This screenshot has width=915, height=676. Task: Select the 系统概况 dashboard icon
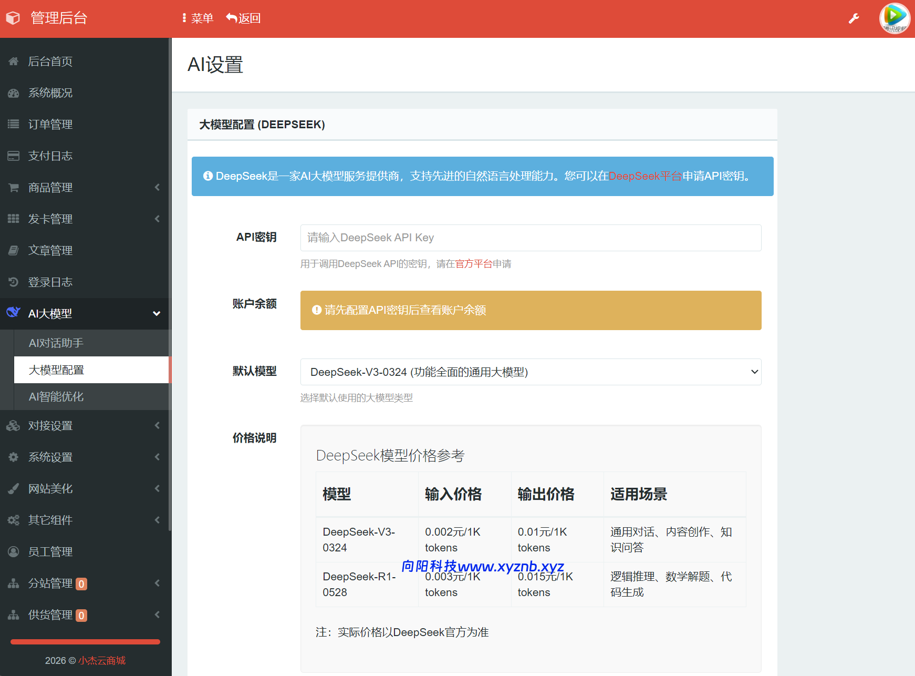[14, 93]
